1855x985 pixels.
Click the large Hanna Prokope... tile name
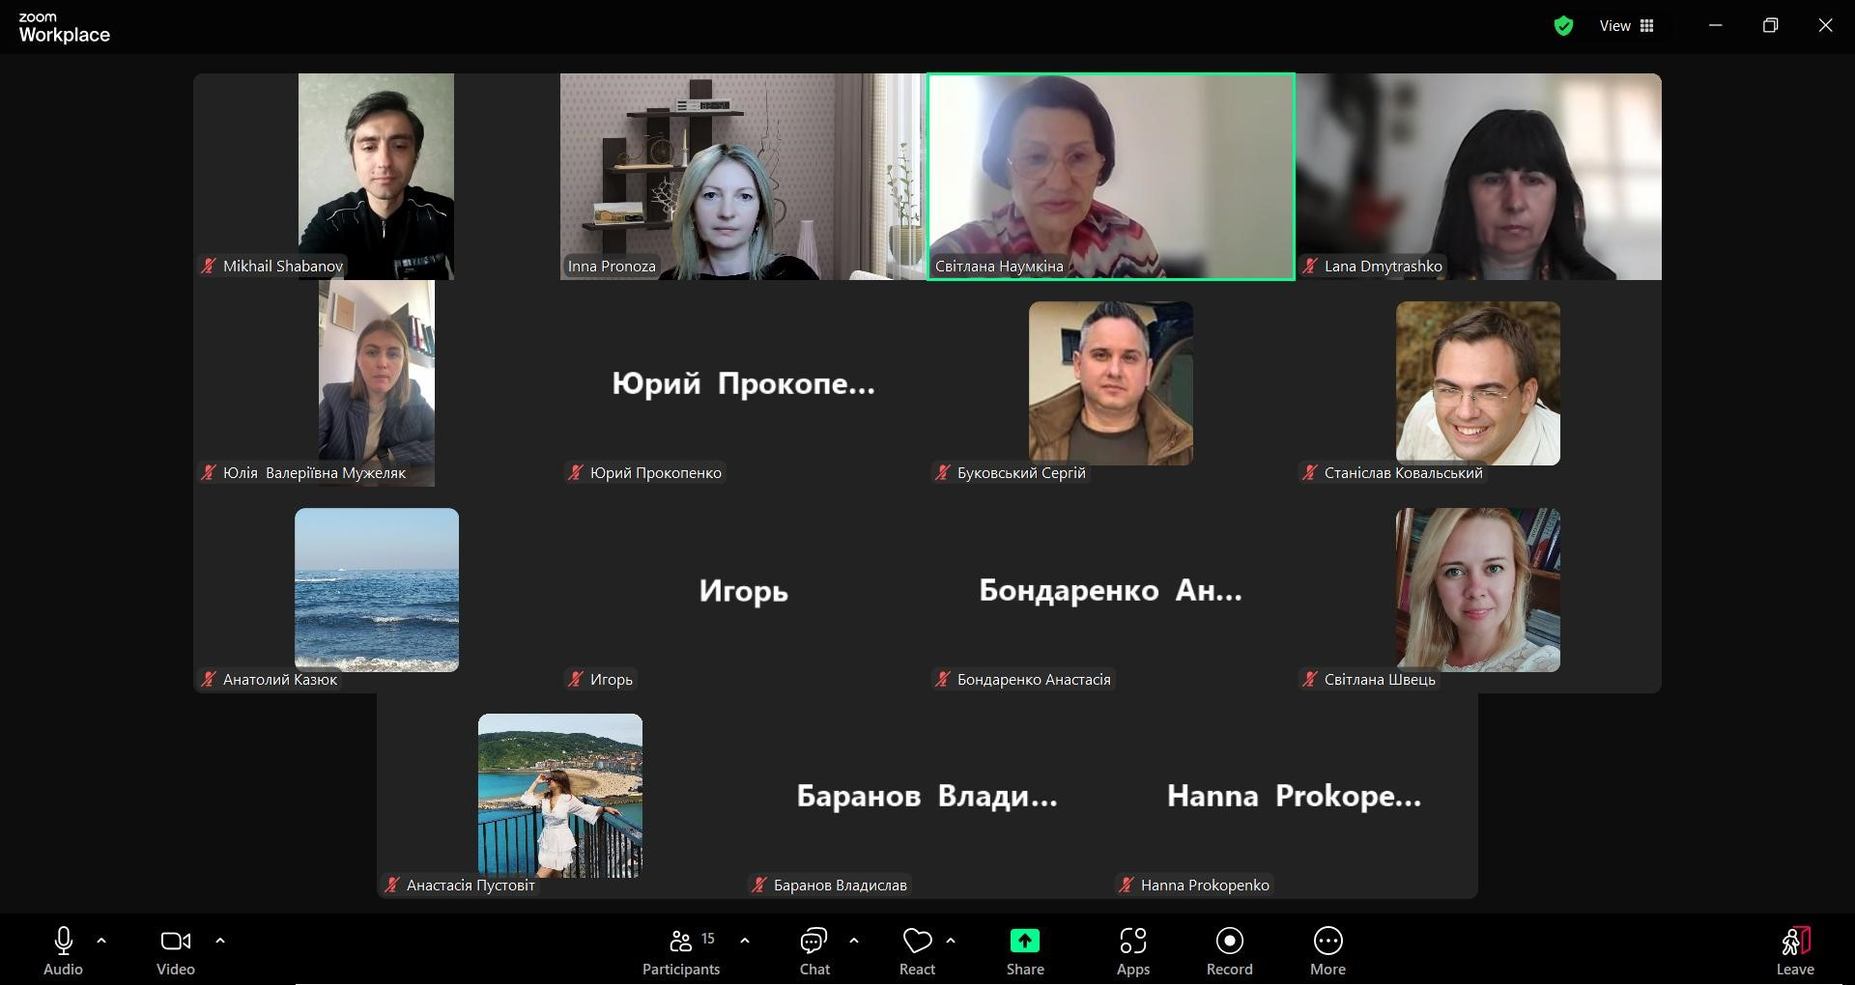pyautogui.click(x=1295, y=796)
